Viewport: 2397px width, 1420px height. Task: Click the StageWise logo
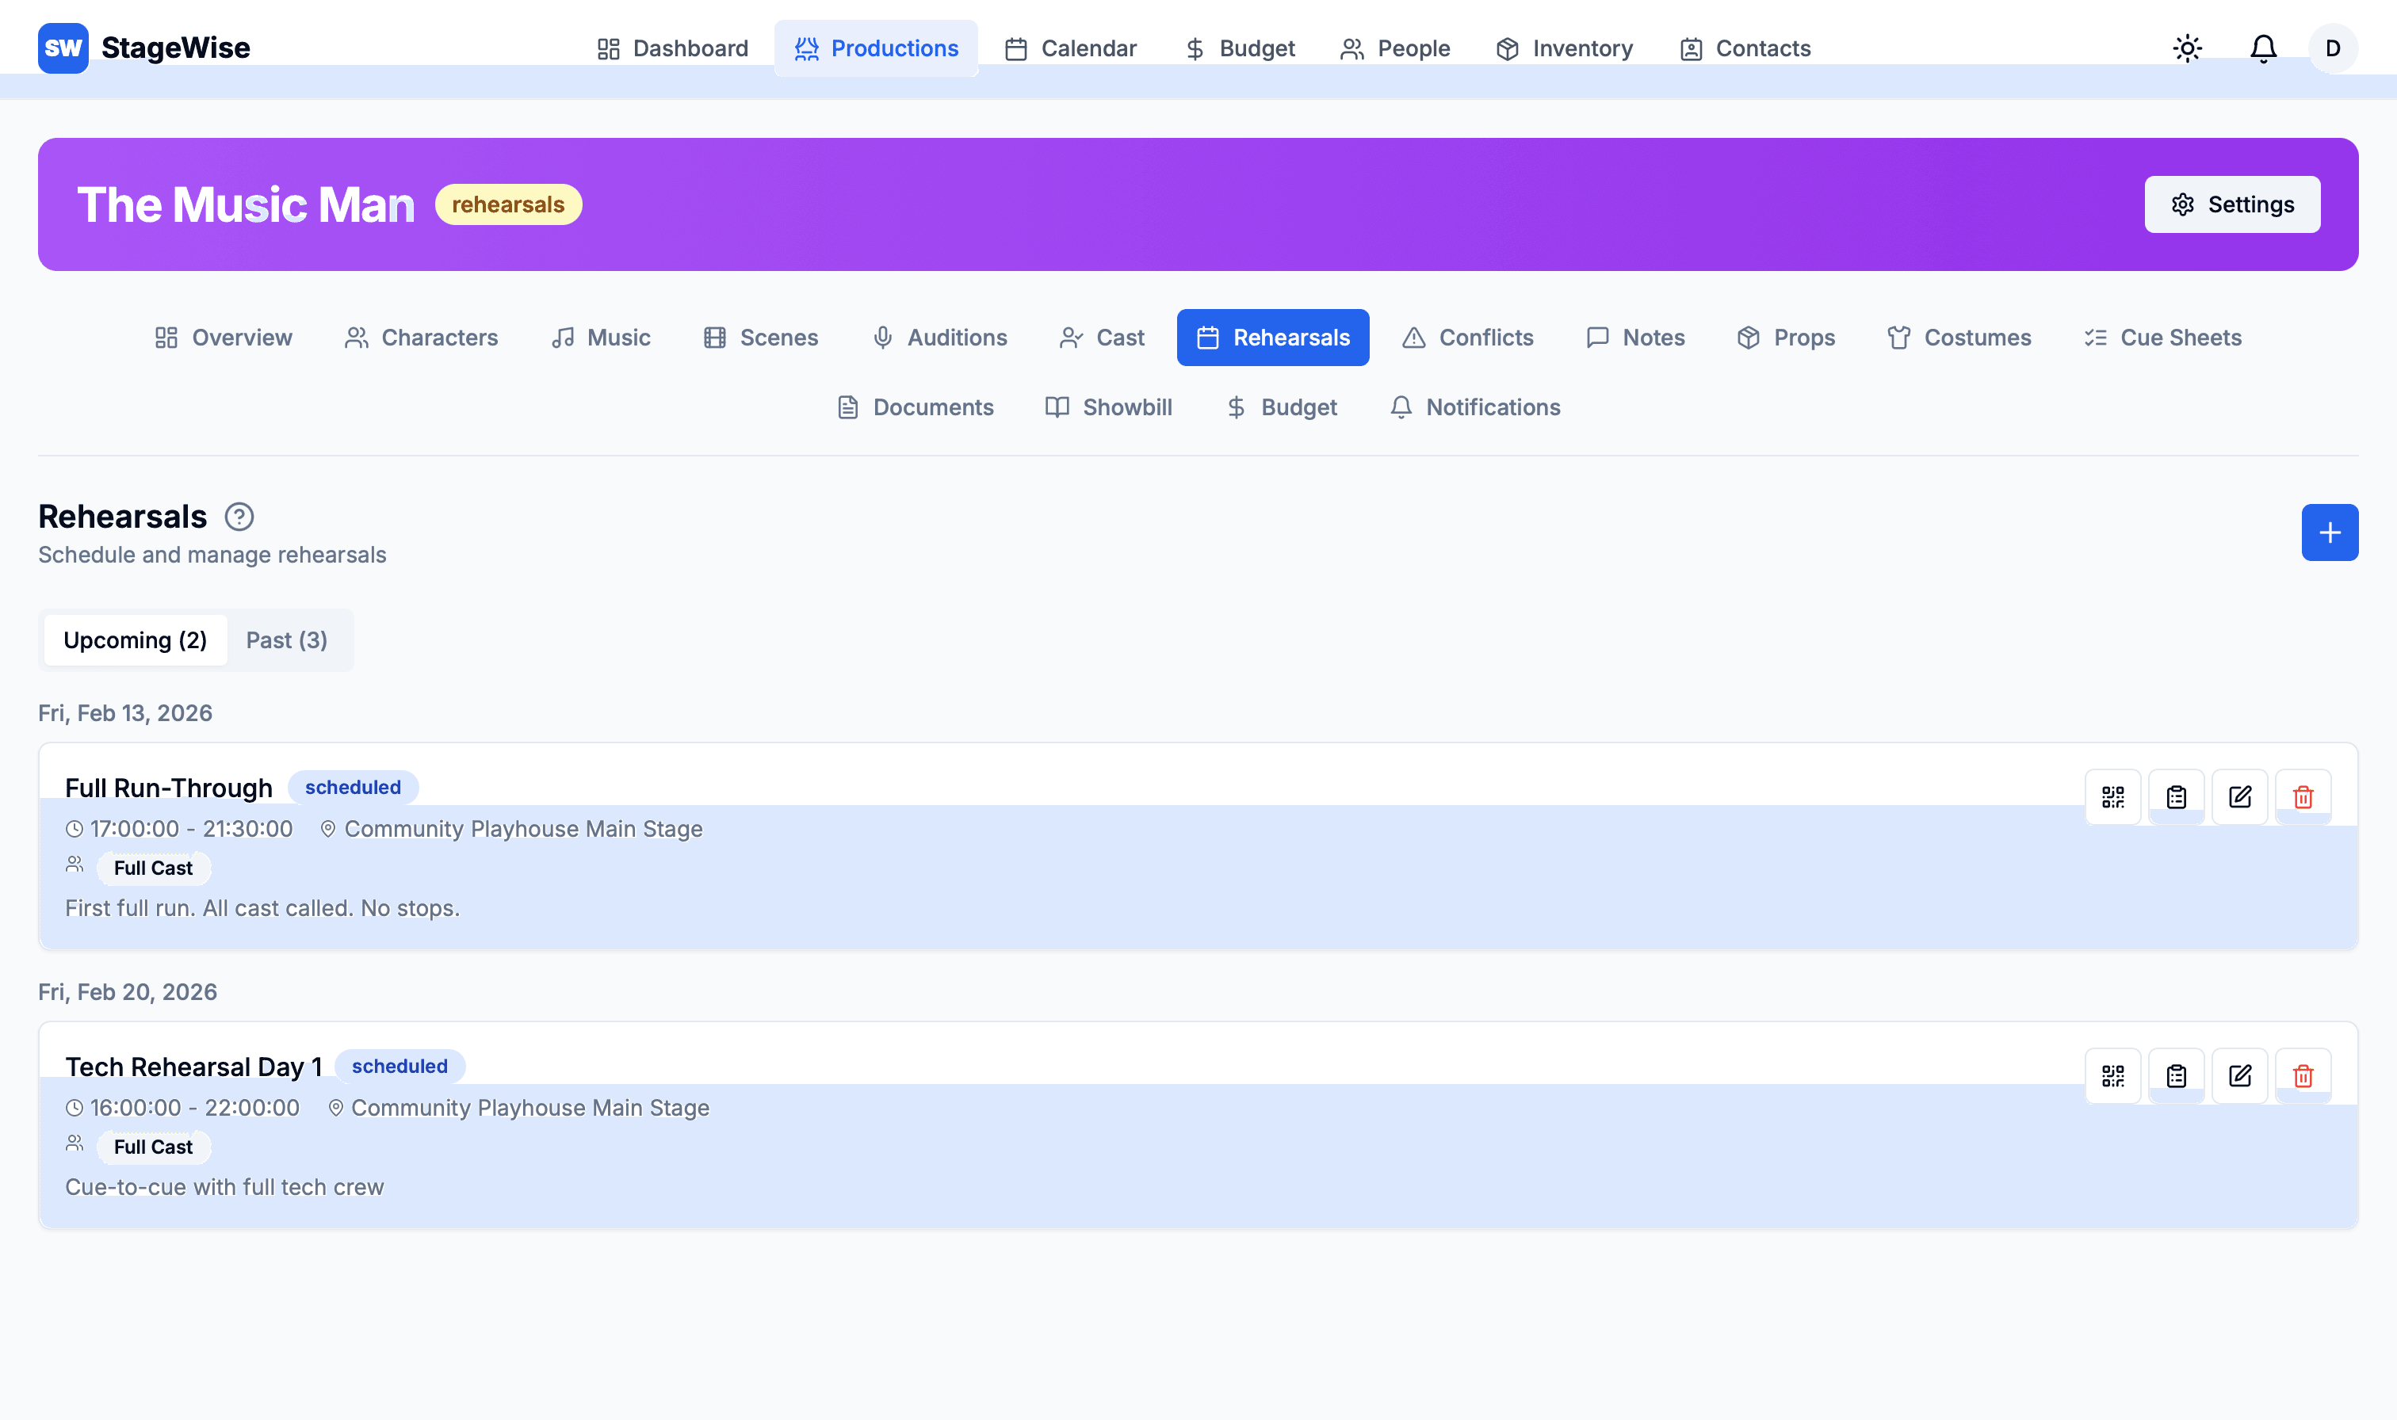tap(143, 48)
